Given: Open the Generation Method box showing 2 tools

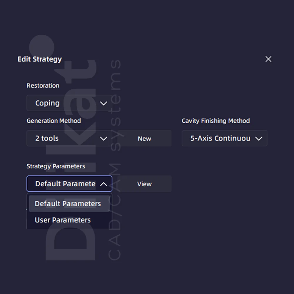Looking at the screenshot, I should (x=69, y=138).
